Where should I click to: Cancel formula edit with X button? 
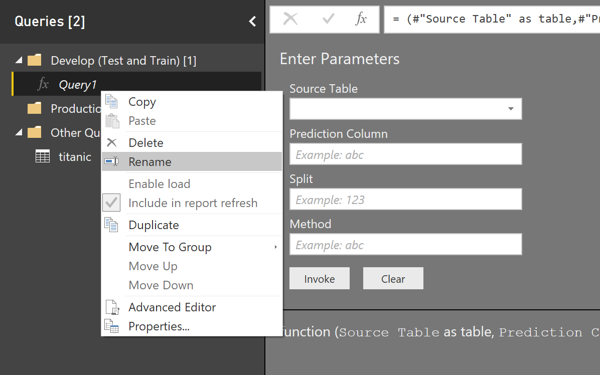290,19
